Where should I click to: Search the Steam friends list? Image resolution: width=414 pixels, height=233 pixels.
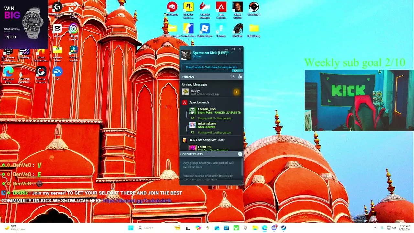233,77
